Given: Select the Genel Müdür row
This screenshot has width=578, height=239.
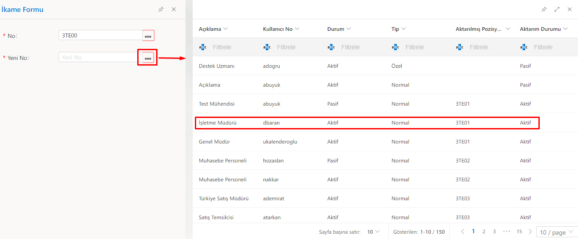Looking at the screenshot, I should [367, 142].
